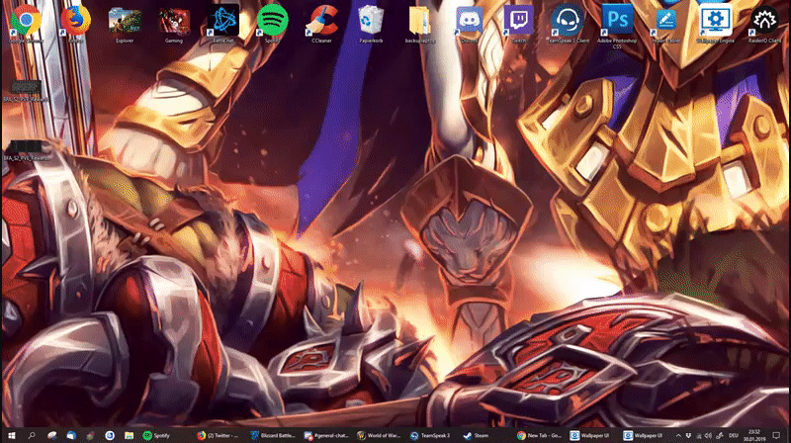Open the Windows Start menu
The width and height of the screenshot is (791, 443).
point(11,435)
